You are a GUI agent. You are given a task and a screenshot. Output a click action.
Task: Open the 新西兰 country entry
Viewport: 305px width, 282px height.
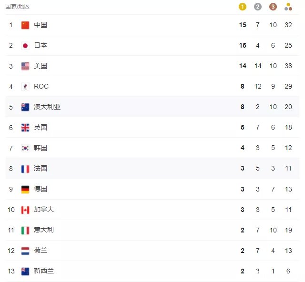(152, 271)
